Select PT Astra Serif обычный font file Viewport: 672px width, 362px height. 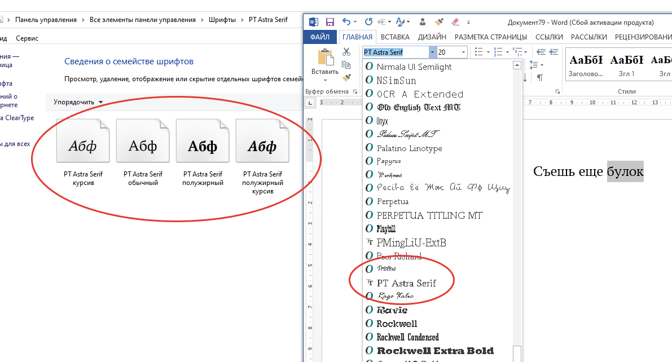(x=143, y=153)
